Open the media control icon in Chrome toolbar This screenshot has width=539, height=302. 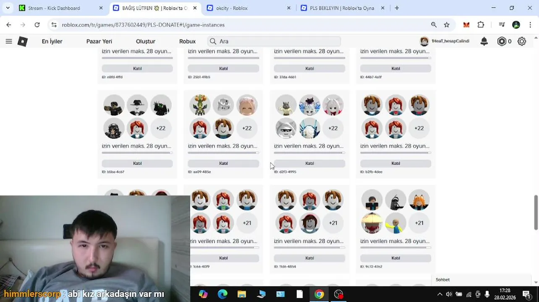point(502,25)
